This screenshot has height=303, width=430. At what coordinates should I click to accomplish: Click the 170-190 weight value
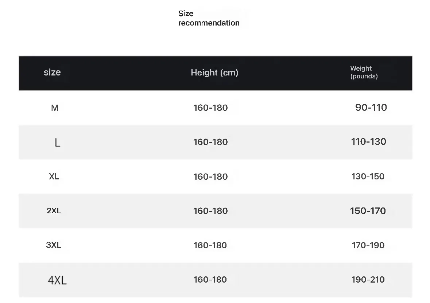tap(368, 245)
